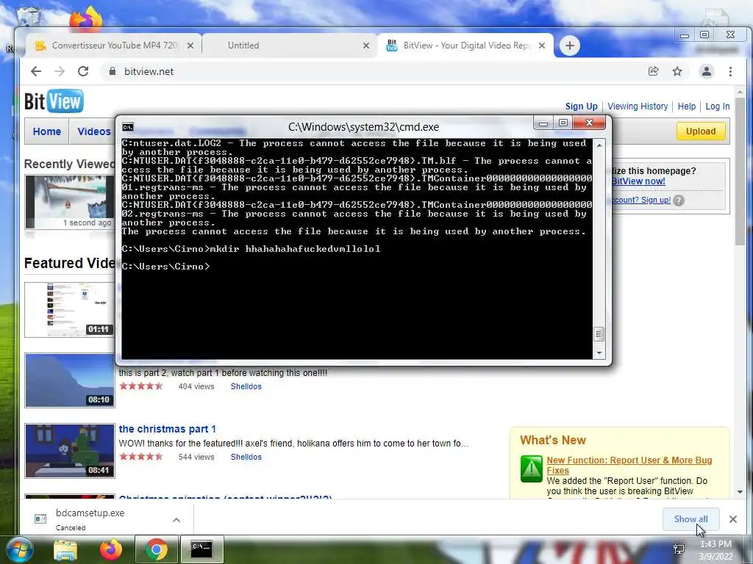Open Windows Explorer from taskbar
Screen dimensions: 753x564
65,550
